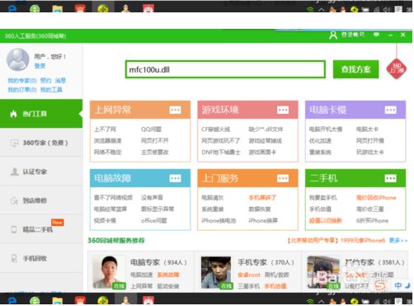The image size is (414, 306).
Task: Click 主页被篡改 under 上网异常
Action: point(154,152)
